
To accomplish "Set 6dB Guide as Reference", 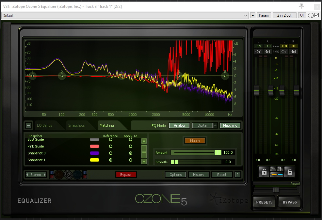I will click(x=111, y=140).
